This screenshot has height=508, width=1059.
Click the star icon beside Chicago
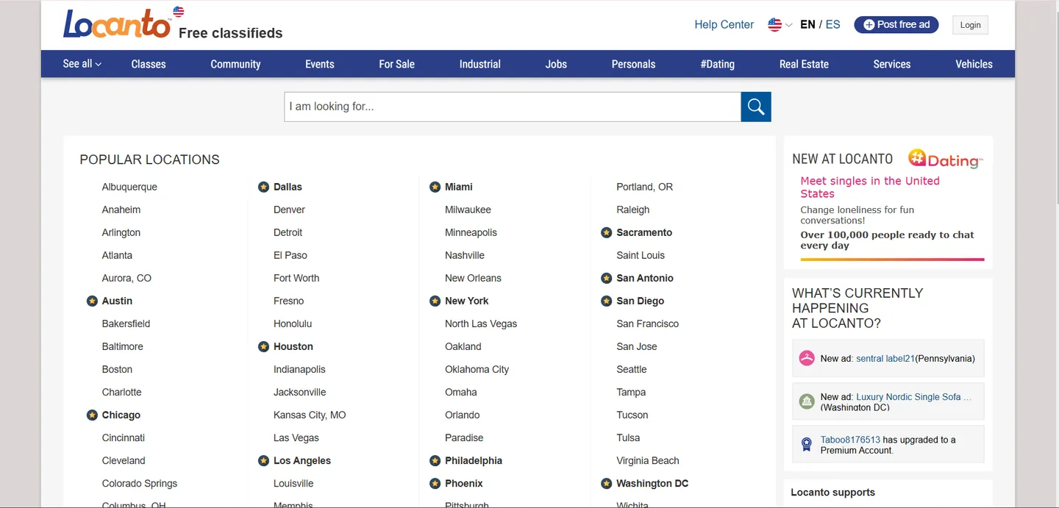tap(92, 415)
